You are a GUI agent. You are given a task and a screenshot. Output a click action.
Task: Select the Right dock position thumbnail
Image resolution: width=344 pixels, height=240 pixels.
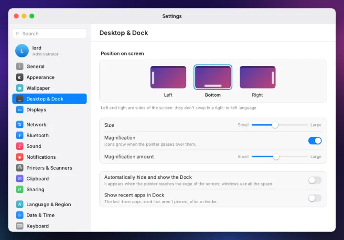258,77
